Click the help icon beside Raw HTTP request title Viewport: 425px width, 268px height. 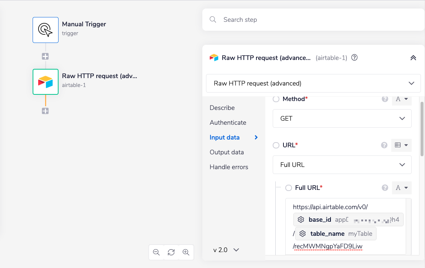tap(354, 58)
